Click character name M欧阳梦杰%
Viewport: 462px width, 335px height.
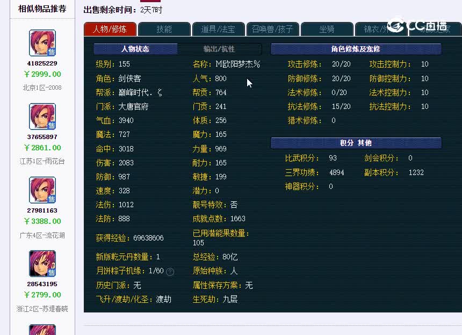click(238, 64)
